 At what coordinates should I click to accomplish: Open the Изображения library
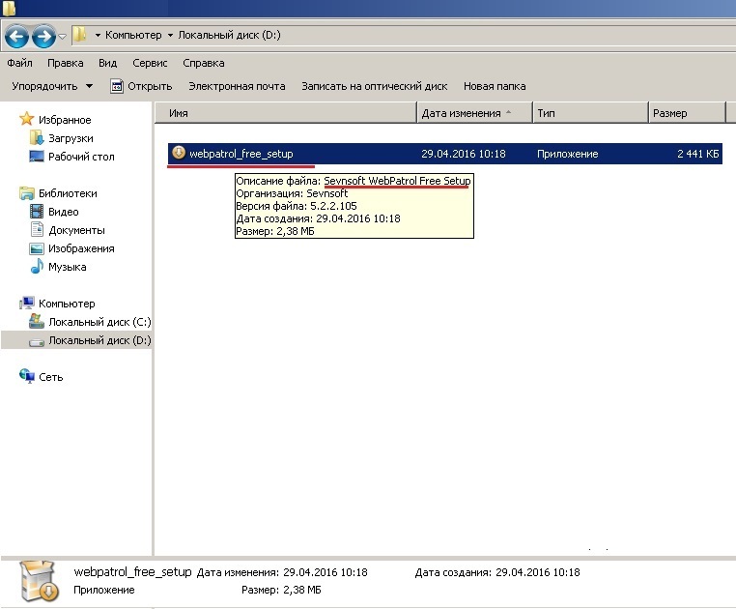click(x=81, y=248)
